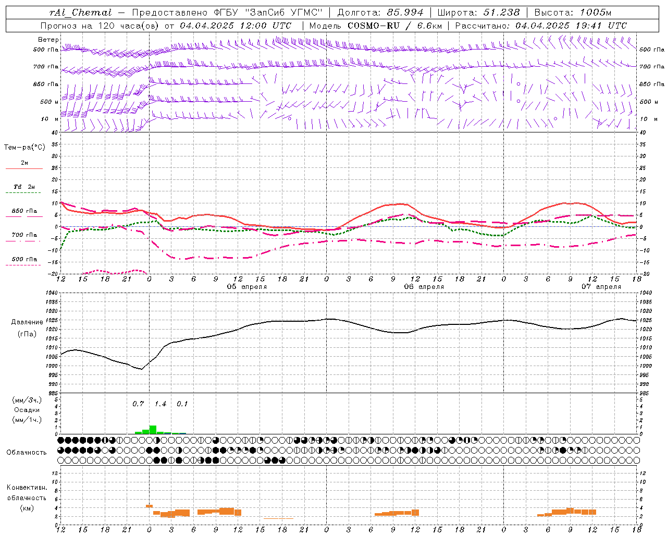
Task: Click the 06 апреля date label
Action: 424,287
